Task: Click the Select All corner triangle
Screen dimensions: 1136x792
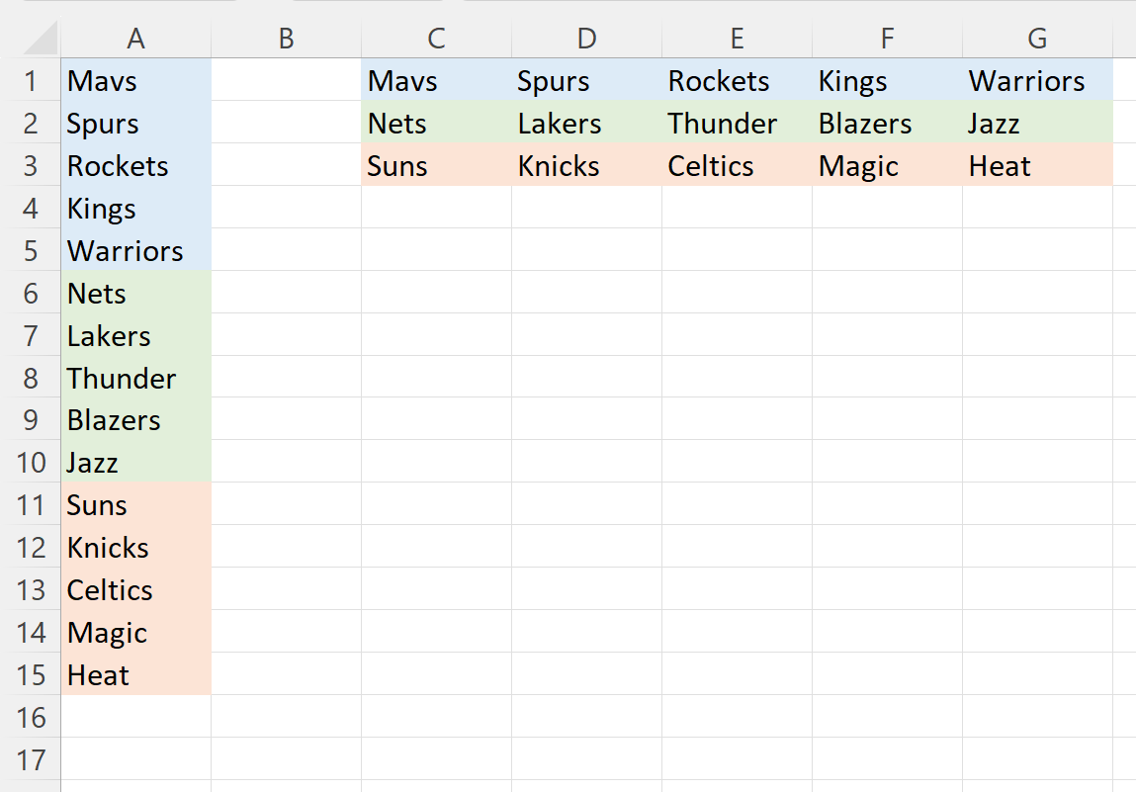Action: [41, 39]
